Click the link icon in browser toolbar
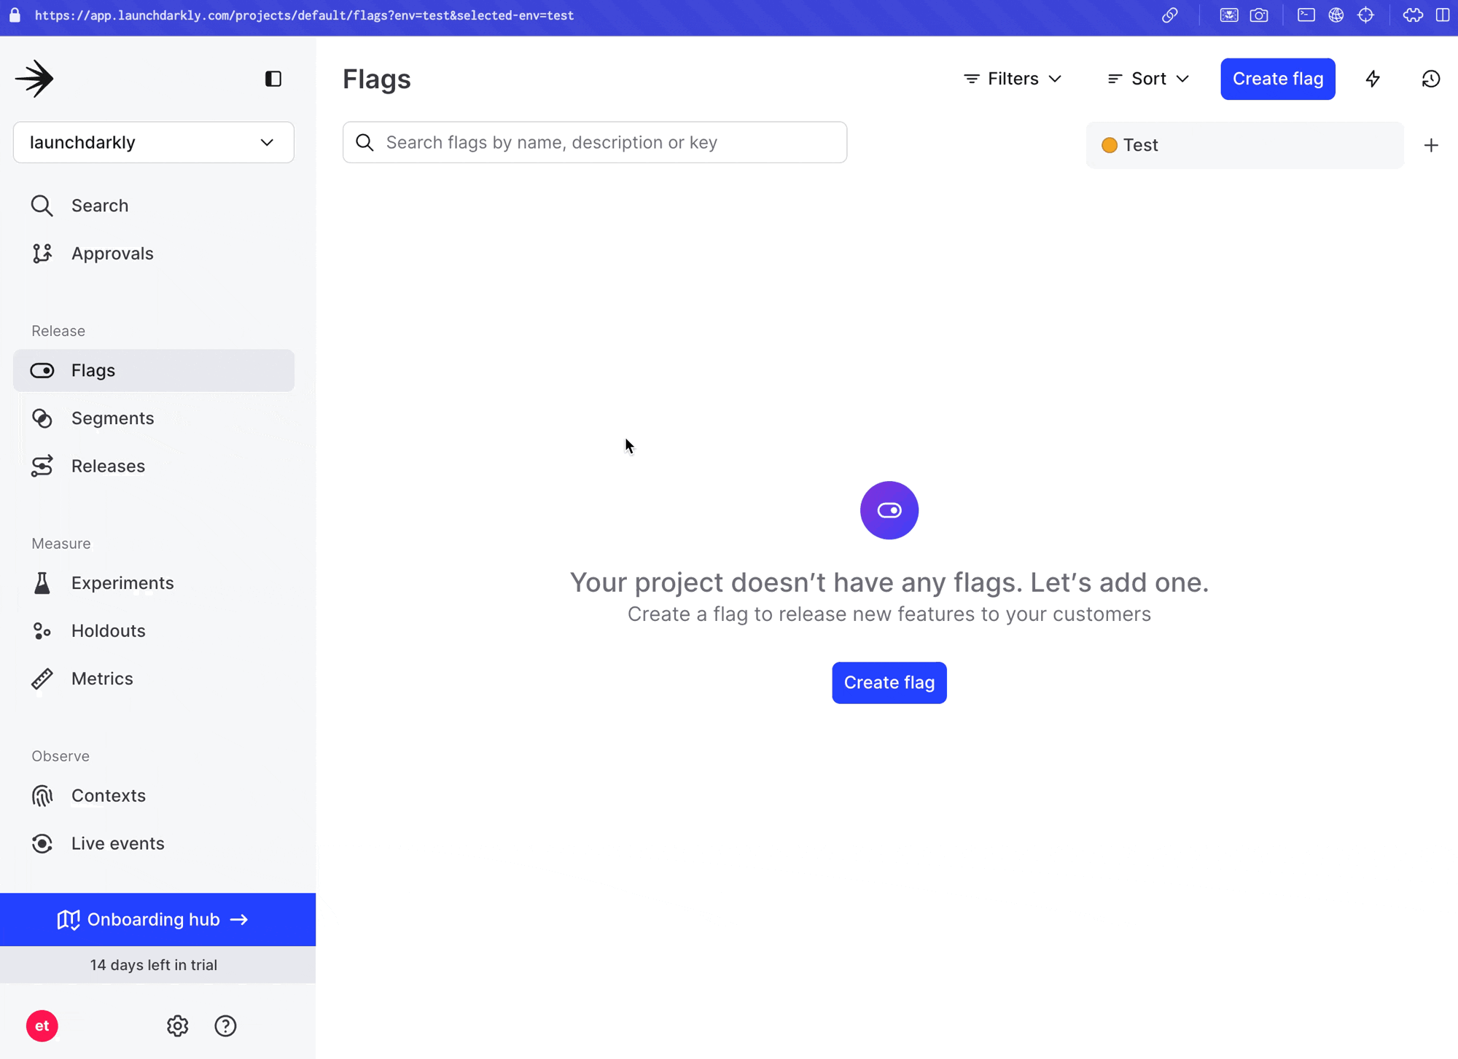Screen dimensions: 1458x1059 tap(1170, 15)
